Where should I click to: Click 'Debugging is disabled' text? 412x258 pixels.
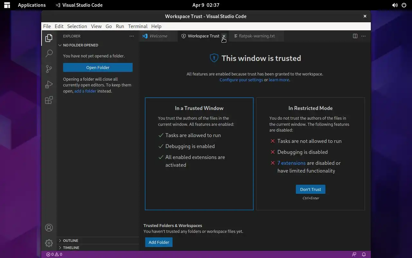click(x=303, y=152)
